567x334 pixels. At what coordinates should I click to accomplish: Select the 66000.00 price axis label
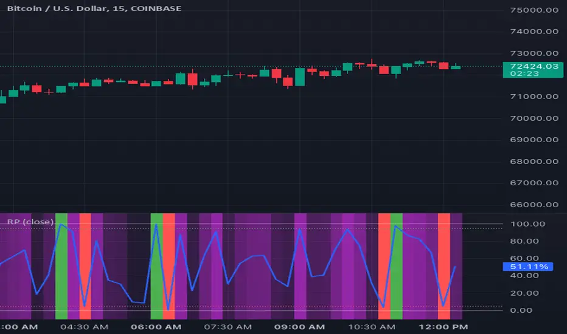534,205
